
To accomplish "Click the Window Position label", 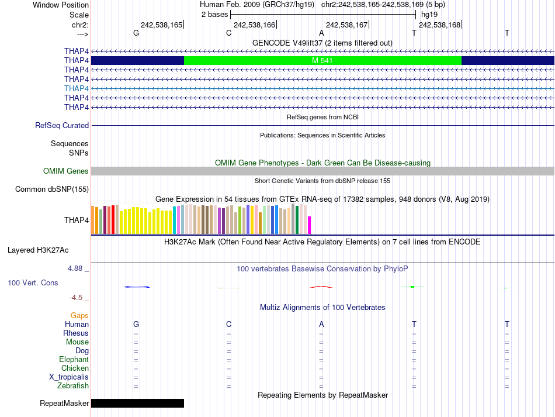I will [61, 5].
